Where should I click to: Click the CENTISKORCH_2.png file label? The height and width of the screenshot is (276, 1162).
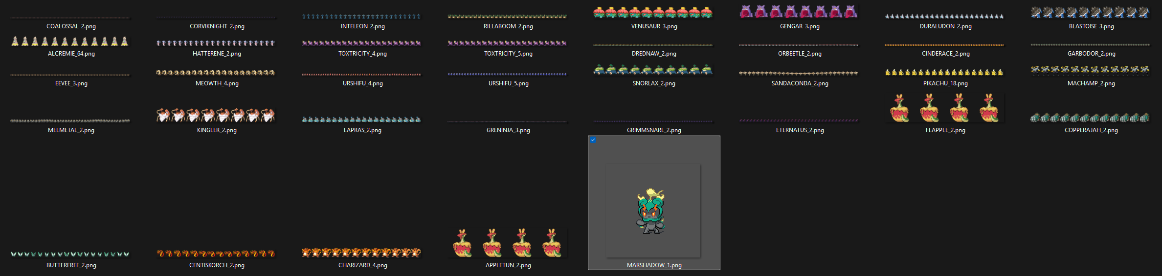[217, 265]
